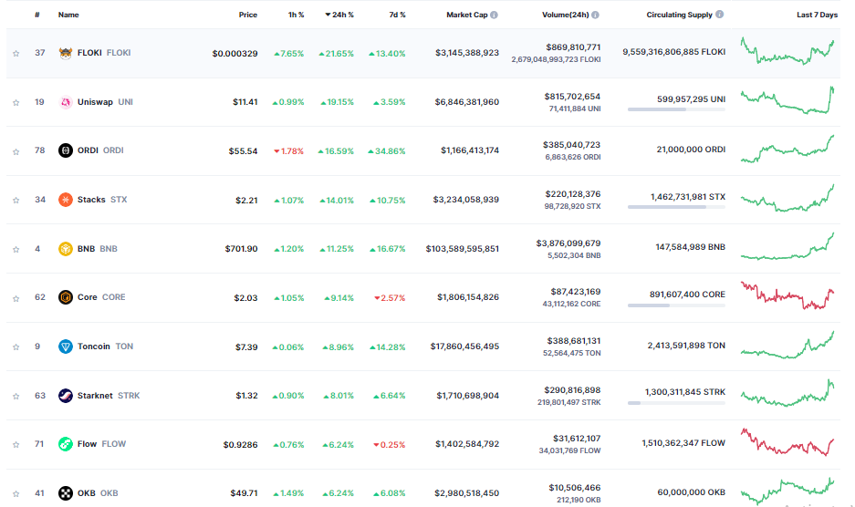Click the BNB yellow logo icon
This screenshot has width=855, height=507.
click(66, 249)
